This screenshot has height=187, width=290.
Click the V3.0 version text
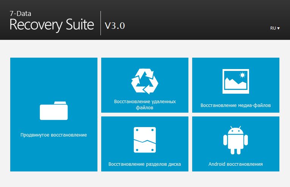click(115, 25)
